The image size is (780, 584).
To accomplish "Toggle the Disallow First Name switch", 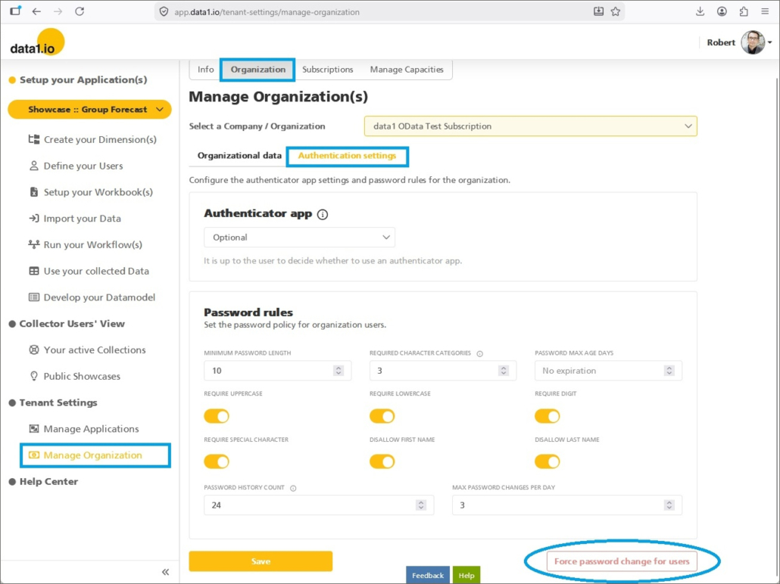I will pyautogui.click(x=382, y=461).
